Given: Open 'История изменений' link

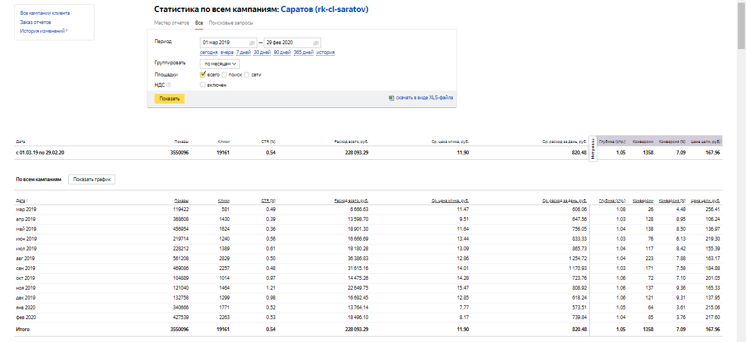Looking at the screenshot, I should coord(42,31).
